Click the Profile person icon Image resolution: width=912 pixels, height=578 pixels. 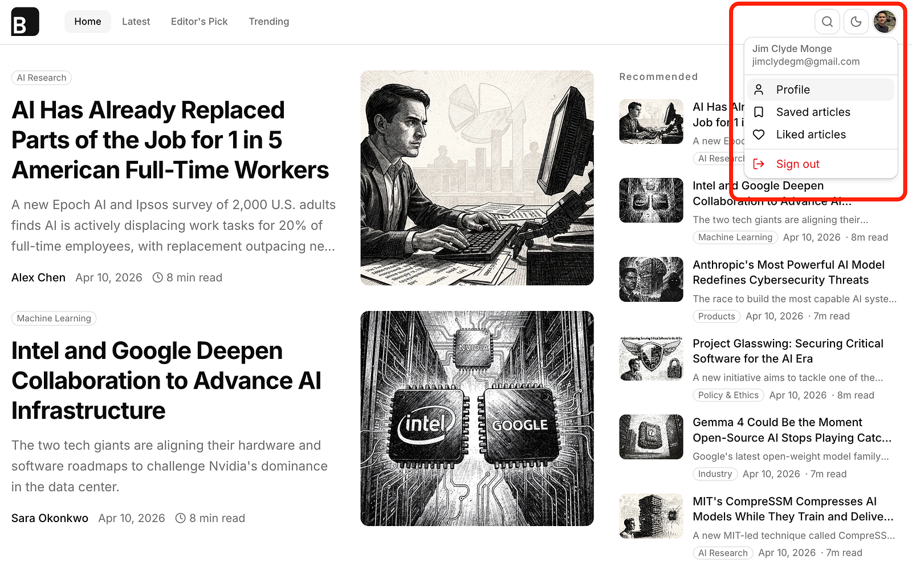click(759, 90)
